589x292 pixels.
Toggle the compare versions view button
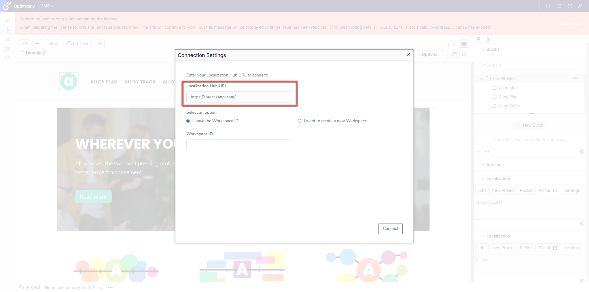(99, 43)
